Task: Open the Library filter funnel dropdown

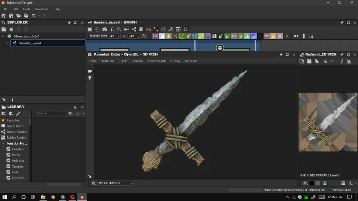Action: (x=70, y=114)
